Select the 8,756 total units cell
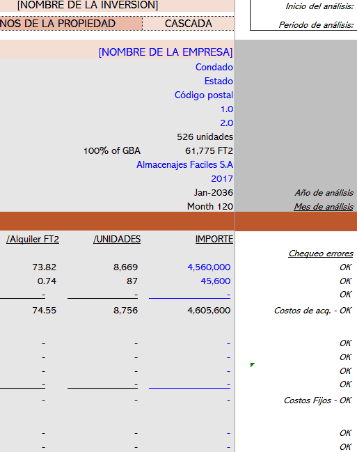 point(125,311)
